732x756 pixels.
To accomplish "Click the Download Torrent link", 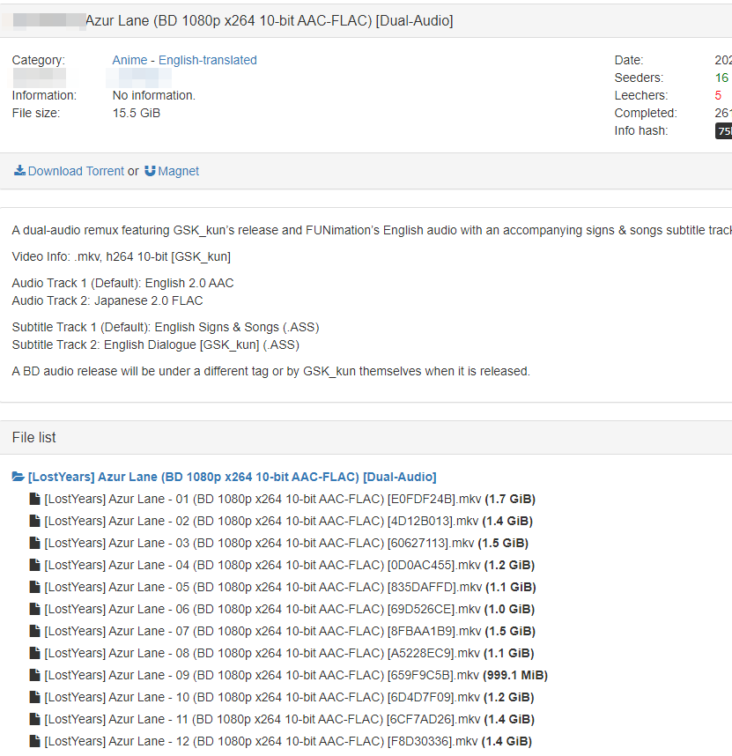I will (x=76, y=171).
